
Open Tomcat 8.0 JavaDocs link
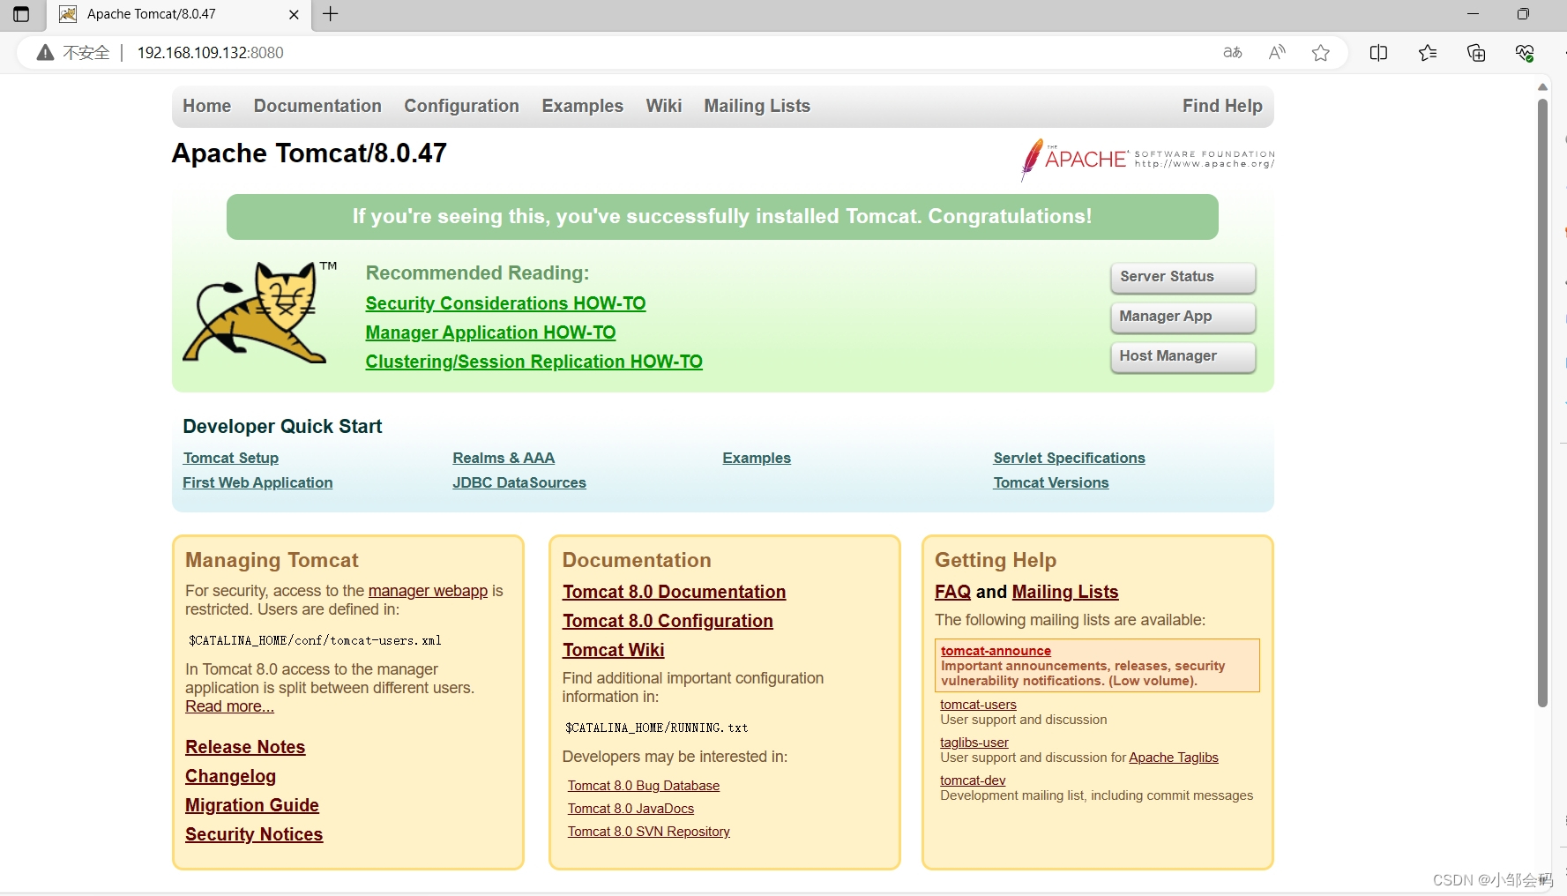coord(631,809)
